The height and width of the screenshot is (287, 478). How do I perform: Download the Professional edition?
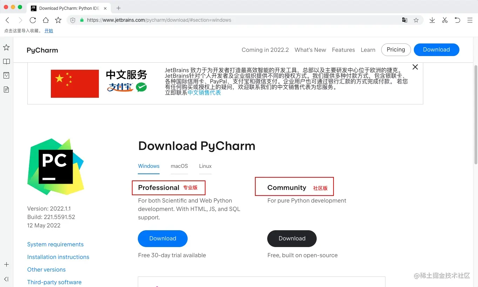pos(163,239)
